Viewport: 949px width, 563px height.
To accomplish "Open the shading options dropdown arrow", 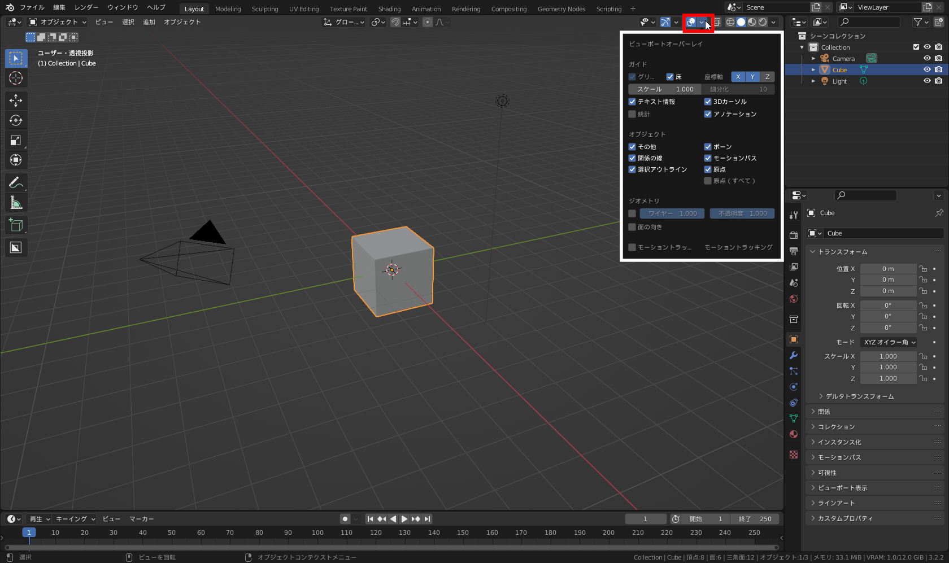I will (773, 22).
